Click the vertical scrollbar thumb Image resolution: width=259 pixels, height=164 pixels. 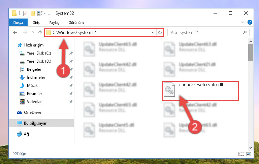click(251, 53)
